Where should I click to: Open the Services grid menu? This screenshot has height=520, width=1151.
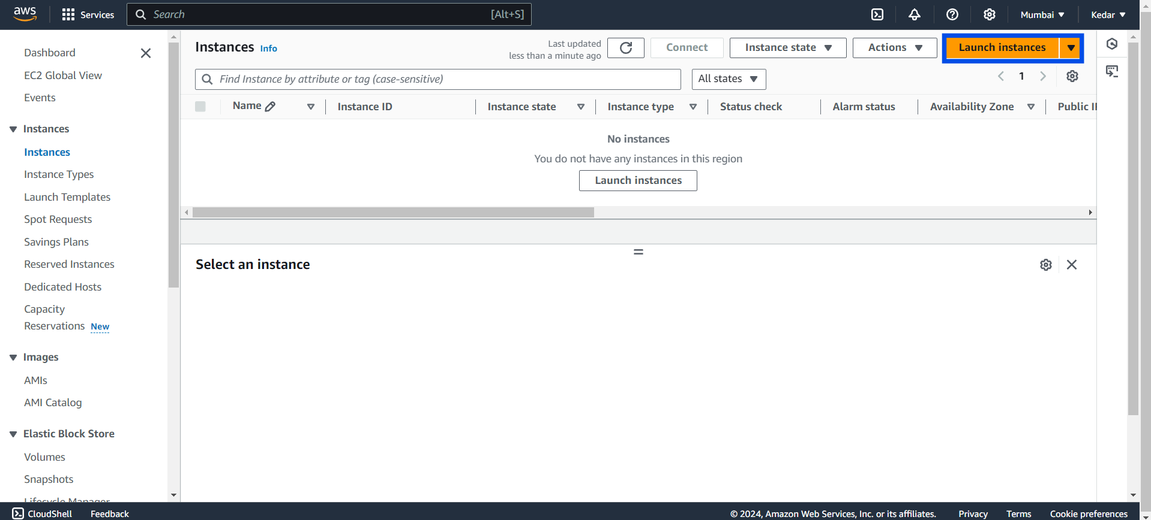pos(88,14)
